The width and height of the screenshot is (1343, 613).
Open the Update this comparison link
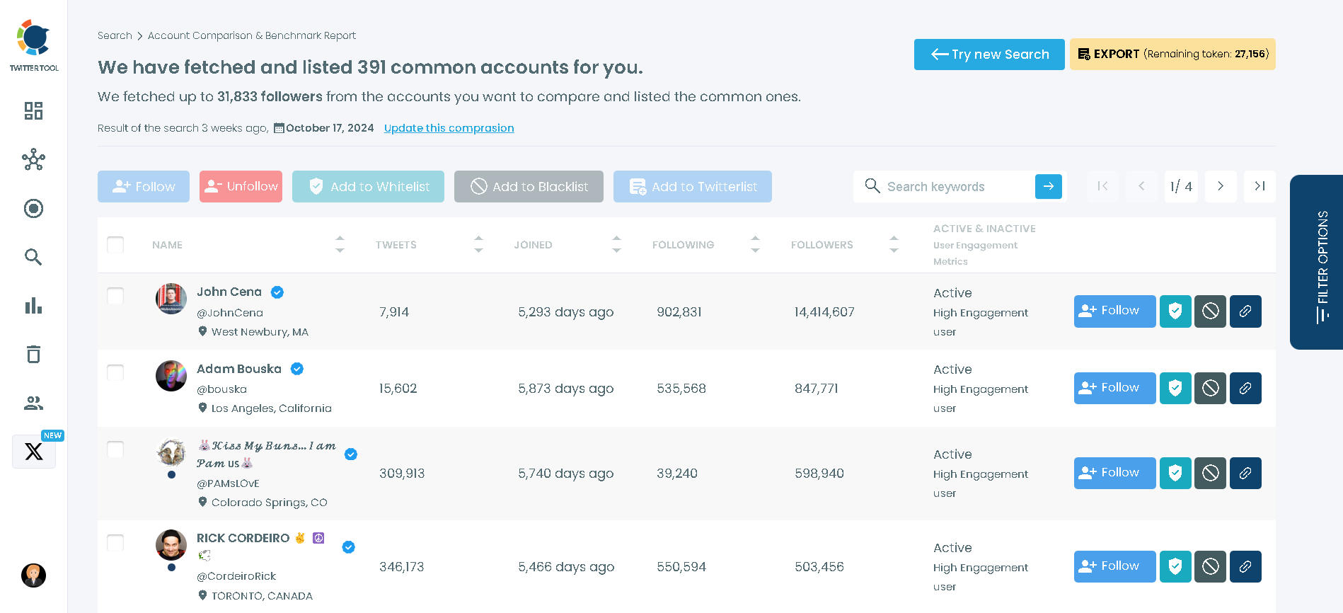pyautogui.click(x=449, y=128)
